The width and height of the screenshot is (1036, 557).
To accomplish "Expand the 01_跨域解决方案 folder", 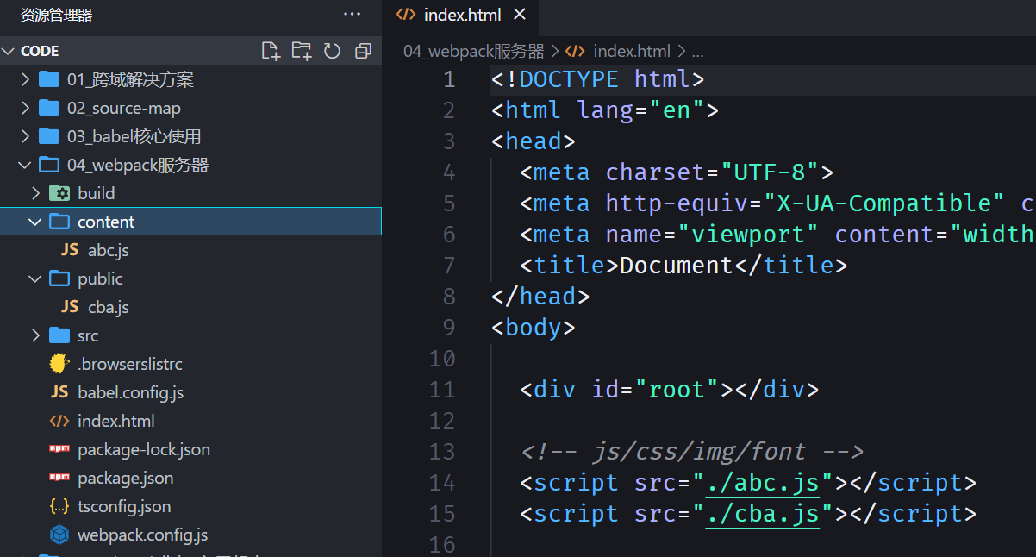I will (x=24, y=80).
